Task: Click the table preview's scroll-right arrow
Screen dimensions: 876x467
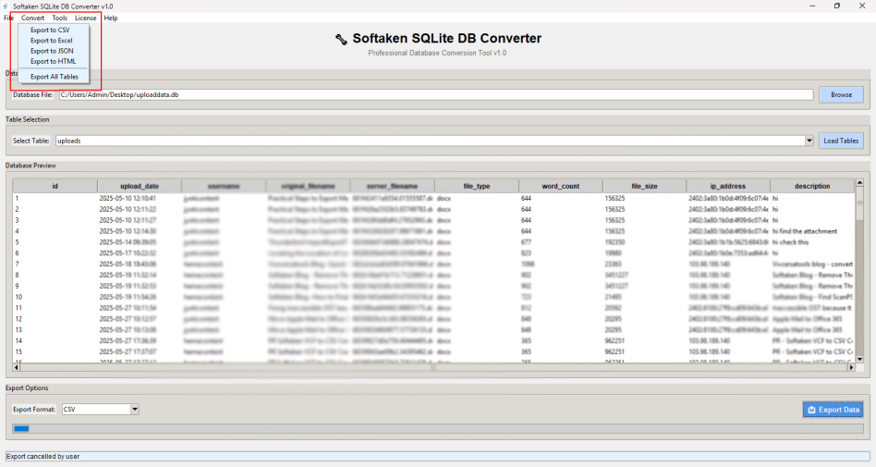Action: pos(851,367)
